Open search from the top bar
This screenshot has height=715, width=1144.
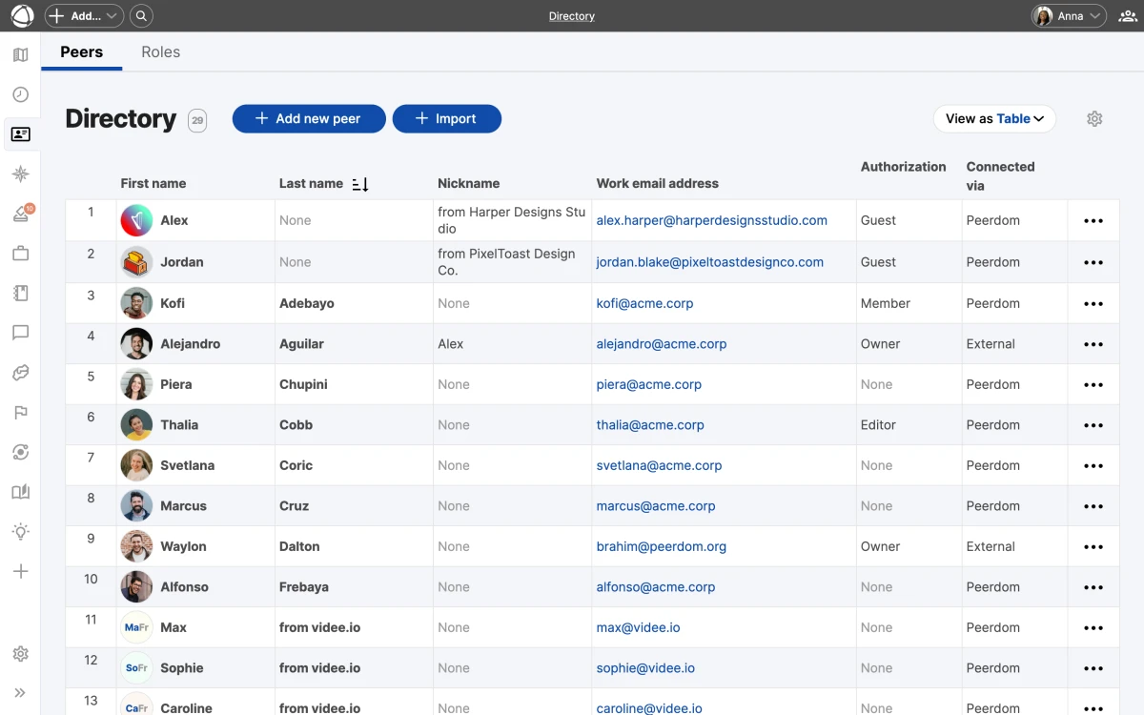pyautogui.click(x=141, y=15)
